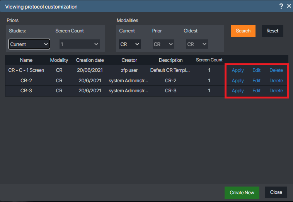The width and height of the screenshot is (293, 202).
Task: Delete the CR - C - 1 Screen protocol
Action: point(276,70)
